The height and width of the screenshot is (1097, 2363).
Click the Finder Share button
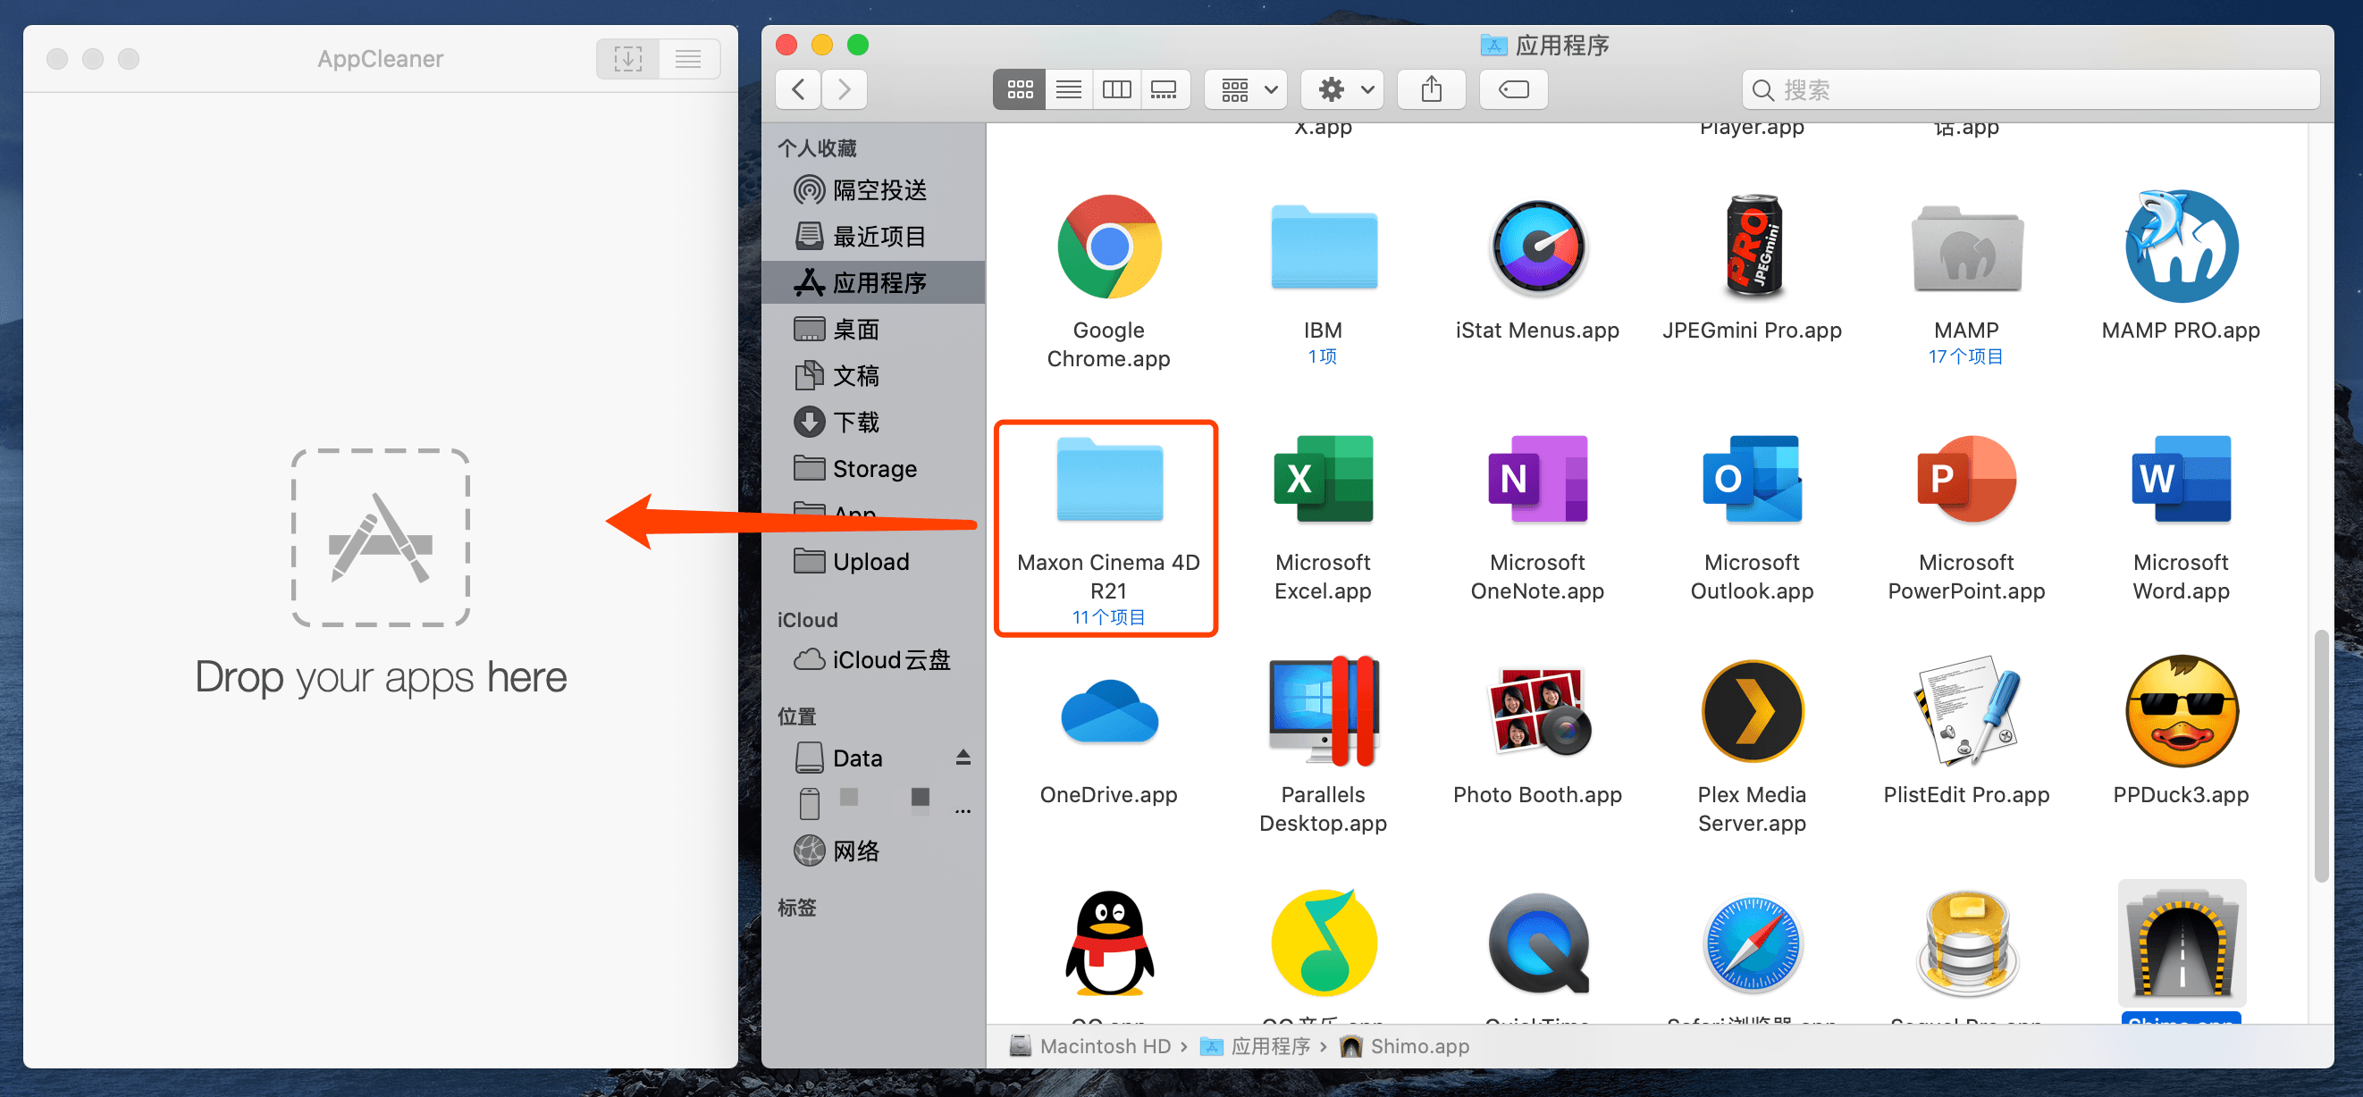(x=1431, y=89)
